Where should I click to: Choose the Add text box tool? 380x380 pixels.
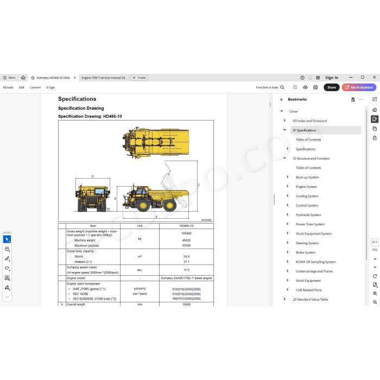click(x=7, y=278)
